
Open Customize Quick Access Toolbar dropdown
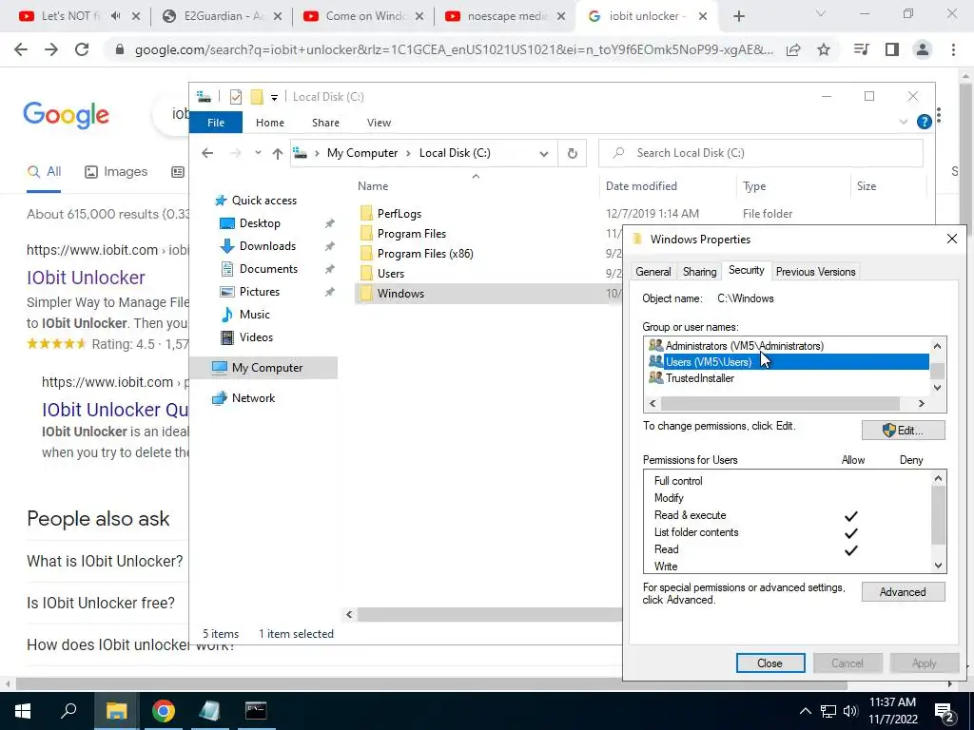point(274,98)
